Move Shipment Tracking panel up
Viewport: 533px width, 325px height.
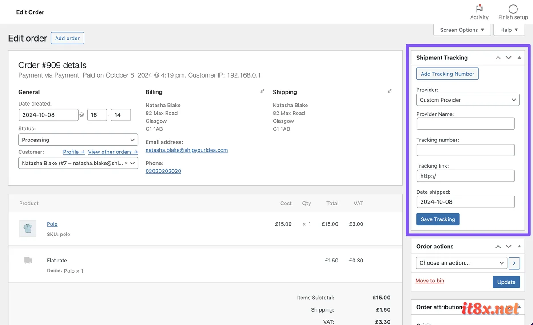tap(498, 58)
